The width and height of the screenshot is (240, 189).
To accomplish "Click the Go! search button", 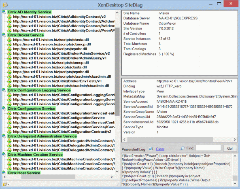I will (230, 148).
